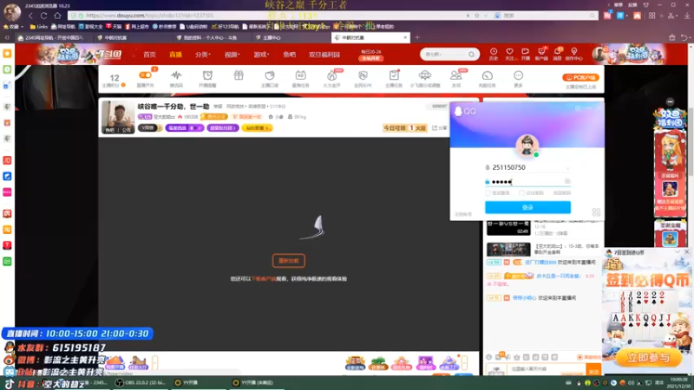Click the 分享 share icon
The image size is (694, 390).
pos(440,127)
